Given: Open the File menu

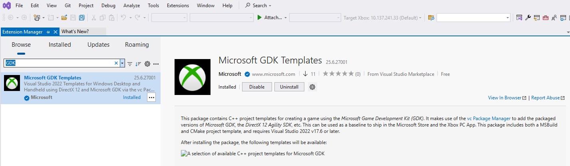Looking at the screenshot, I should tap(19, 6).
